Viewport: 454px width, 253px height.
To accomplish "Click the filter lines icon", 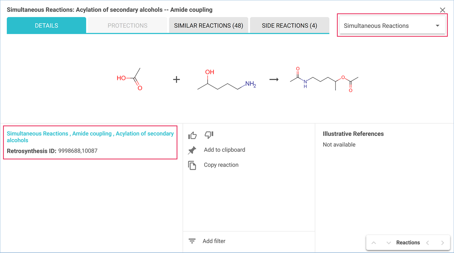I will 192,241.
